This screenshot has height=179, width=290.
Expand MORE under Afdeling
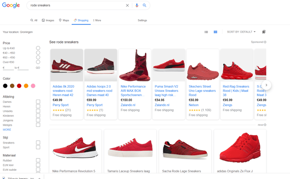click(7, 130)
